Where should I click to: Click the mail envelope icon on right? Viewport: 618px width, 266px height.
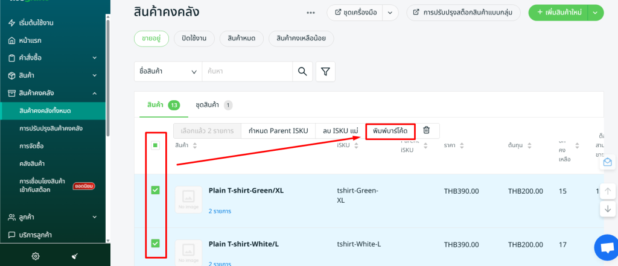[x=607, y=162]
